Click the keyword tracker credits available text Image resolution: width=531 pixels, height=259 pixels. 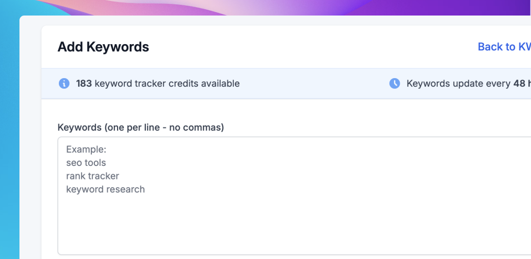(167, 83)
